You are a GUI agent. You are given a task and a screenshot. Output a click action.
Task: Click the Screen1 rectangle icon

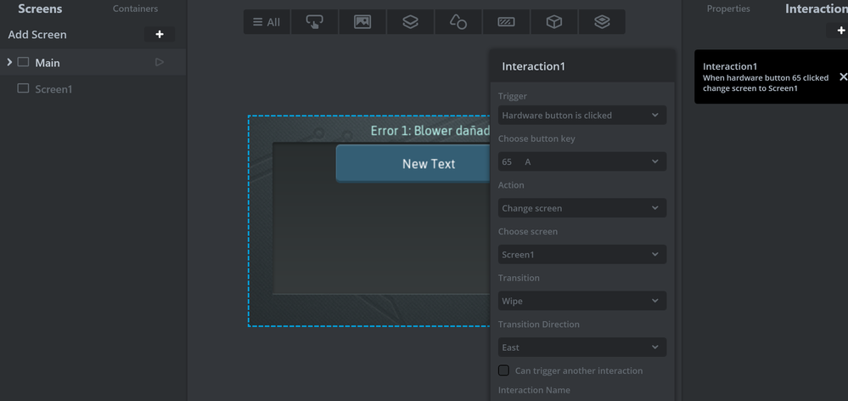23,88
